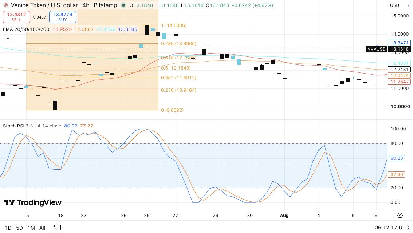Screen dimensions: 413x233
Task: Select the 1D time range
Action: [x=8, y=228]
